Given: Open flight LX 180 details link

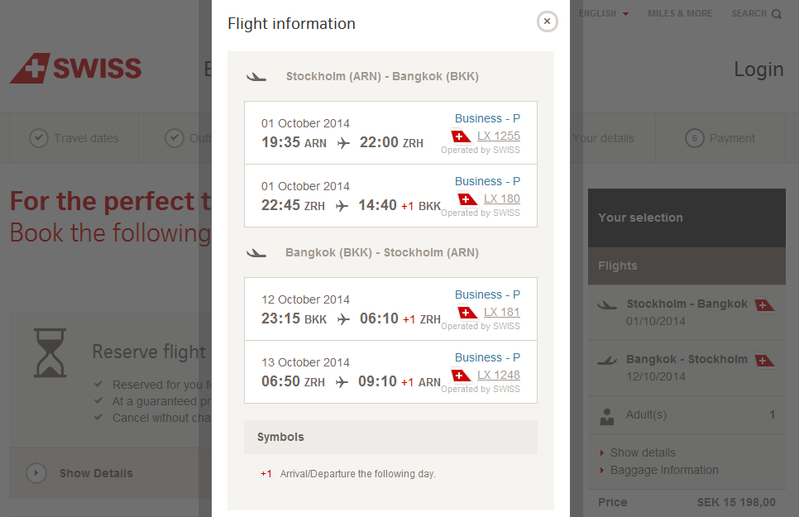Looking at the screenshot, I should 502,199.
